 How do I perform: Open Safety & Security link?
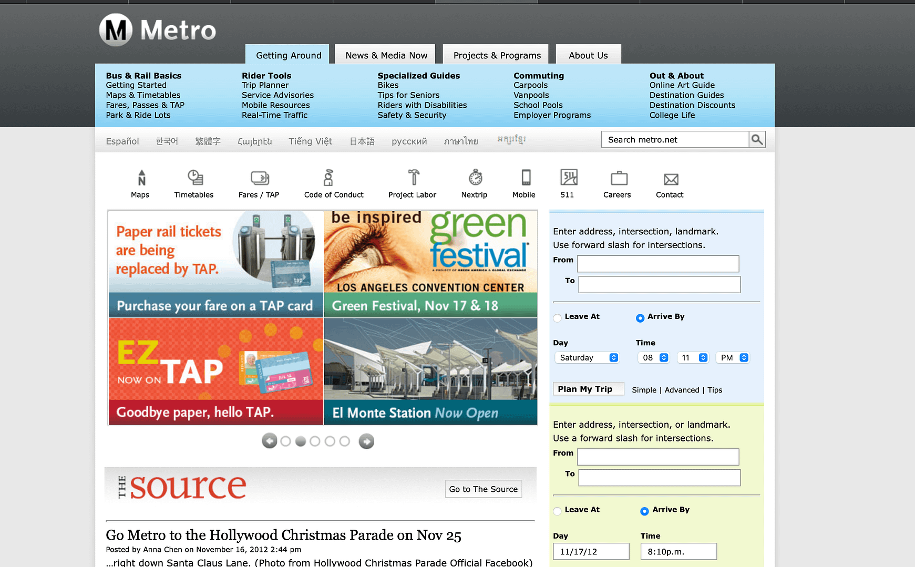click(412, 115)
